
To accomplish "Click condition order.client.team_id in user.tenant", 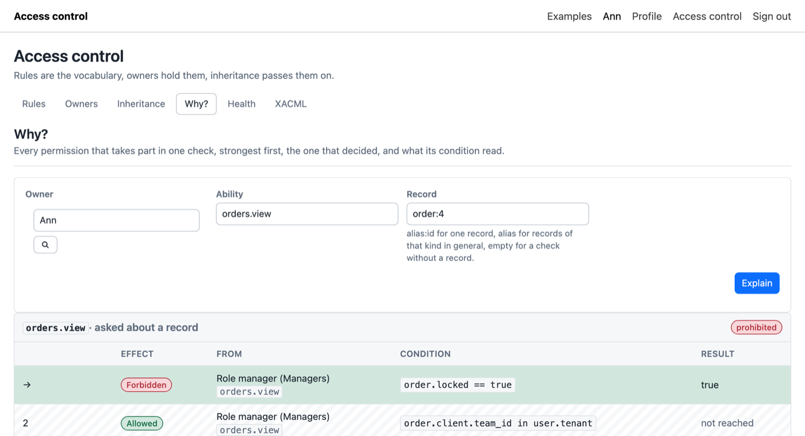I will [498, 423].
